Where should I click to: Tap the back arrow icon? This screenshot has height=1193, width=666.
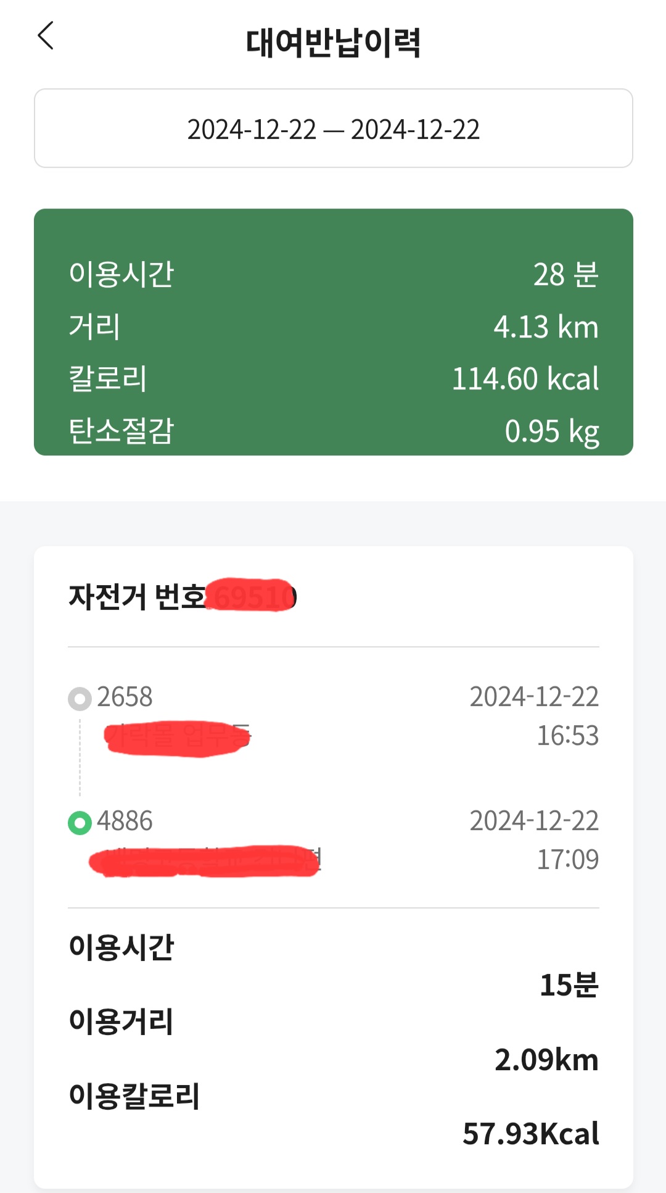click(46, 36)
